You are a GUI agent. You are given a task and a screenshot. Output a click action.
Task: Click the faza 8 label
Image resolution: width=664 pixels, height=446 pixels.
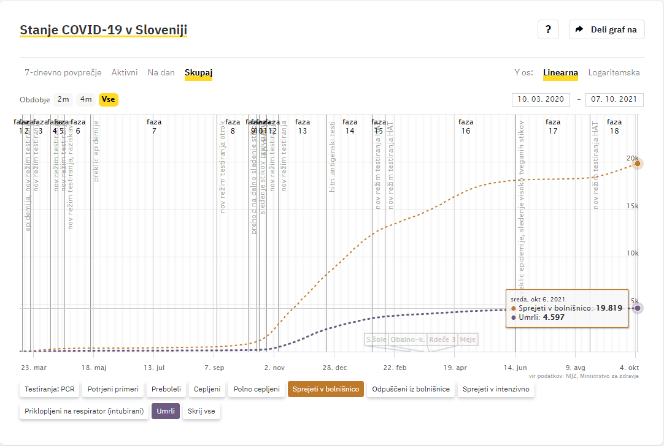click(x=233, y=126)
